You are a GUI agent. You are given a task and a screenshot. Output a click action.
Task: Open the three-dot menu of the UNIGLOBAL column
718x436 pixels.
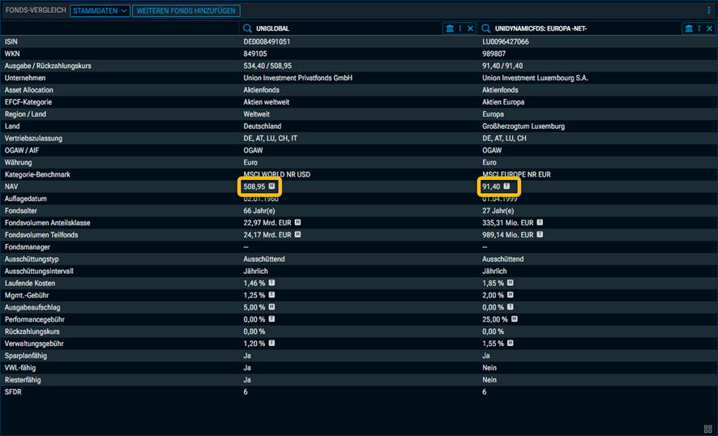coord(460,28)
